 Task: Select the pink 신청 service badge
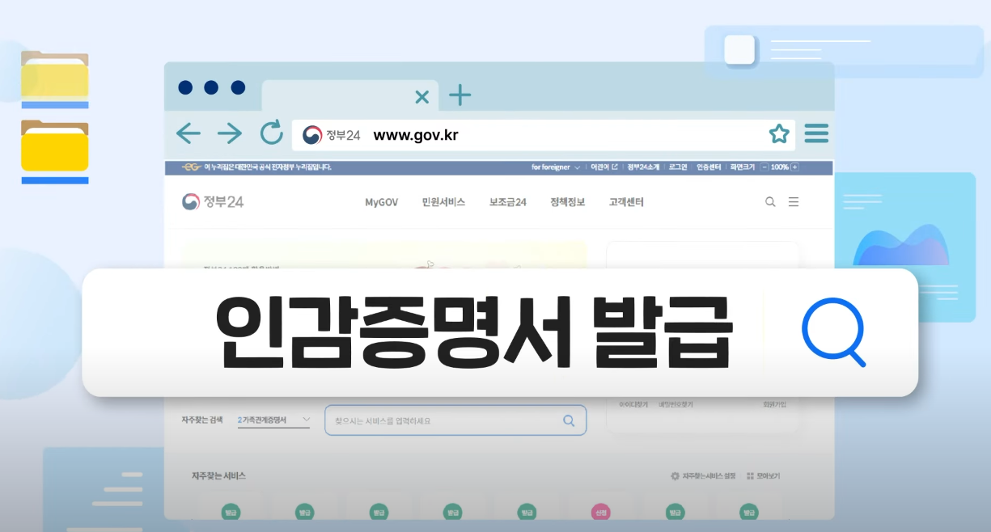(x=599, y=512)
